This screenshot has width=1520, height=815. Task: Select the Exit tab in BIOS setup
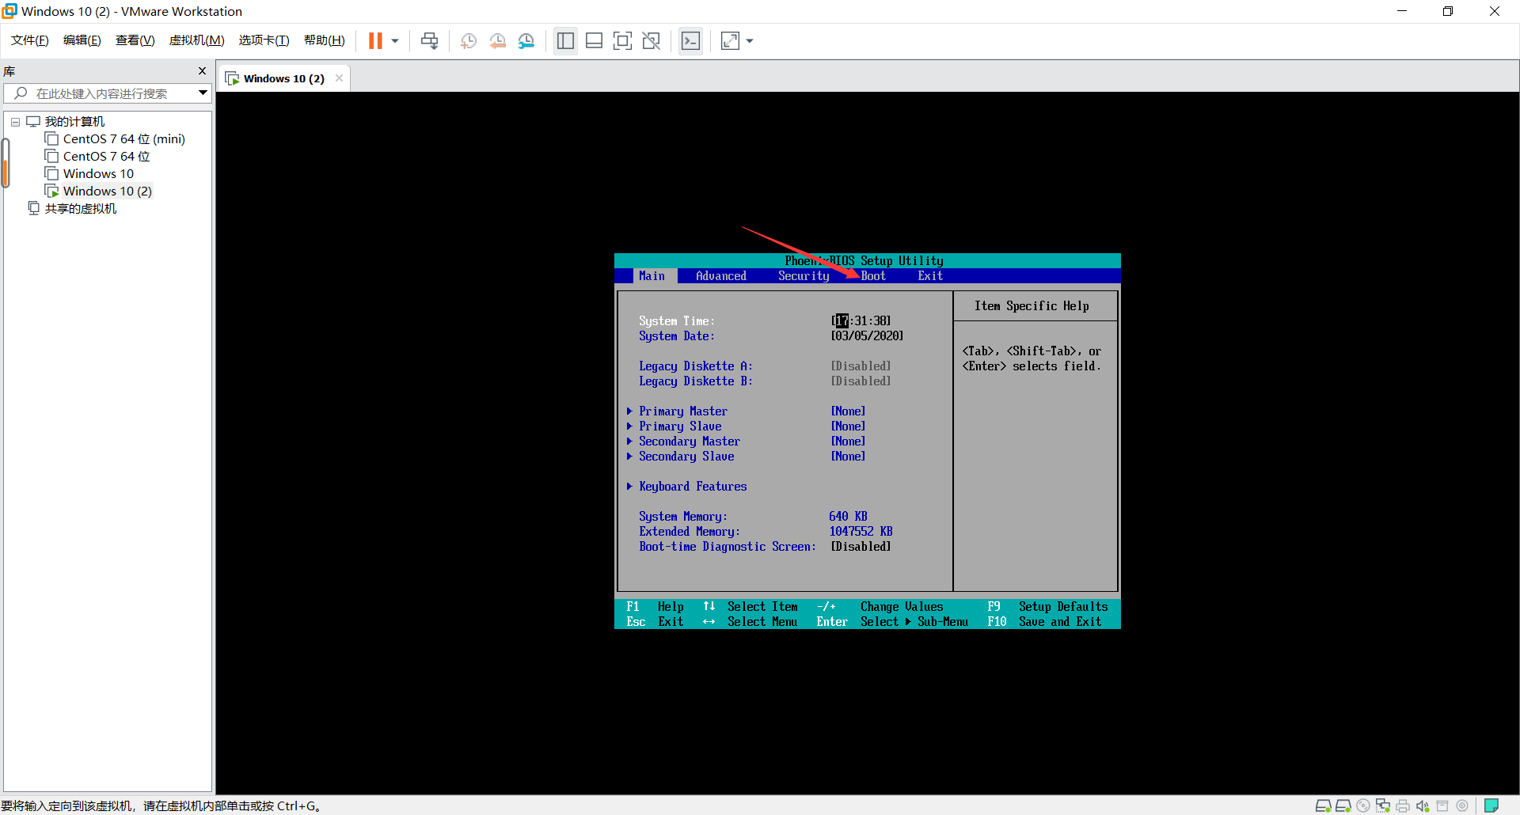pyautogui.click(x=930, y=276)
